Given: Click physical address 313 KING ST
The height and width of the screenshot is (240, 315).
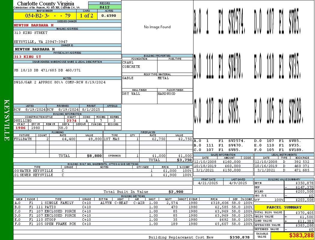Looking at the screenshot, I should [27, 57].
